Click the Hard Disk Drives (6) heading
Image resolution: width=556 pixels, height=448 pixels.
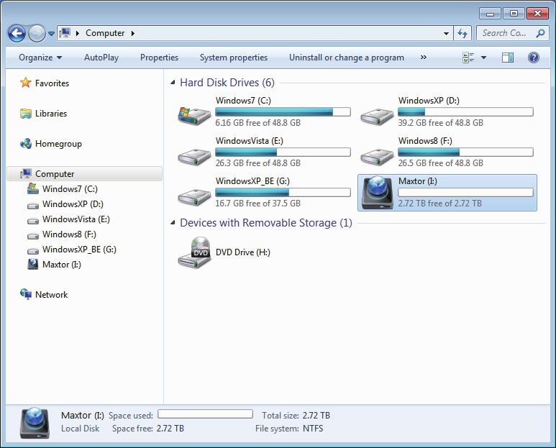(x=227, y=83)
